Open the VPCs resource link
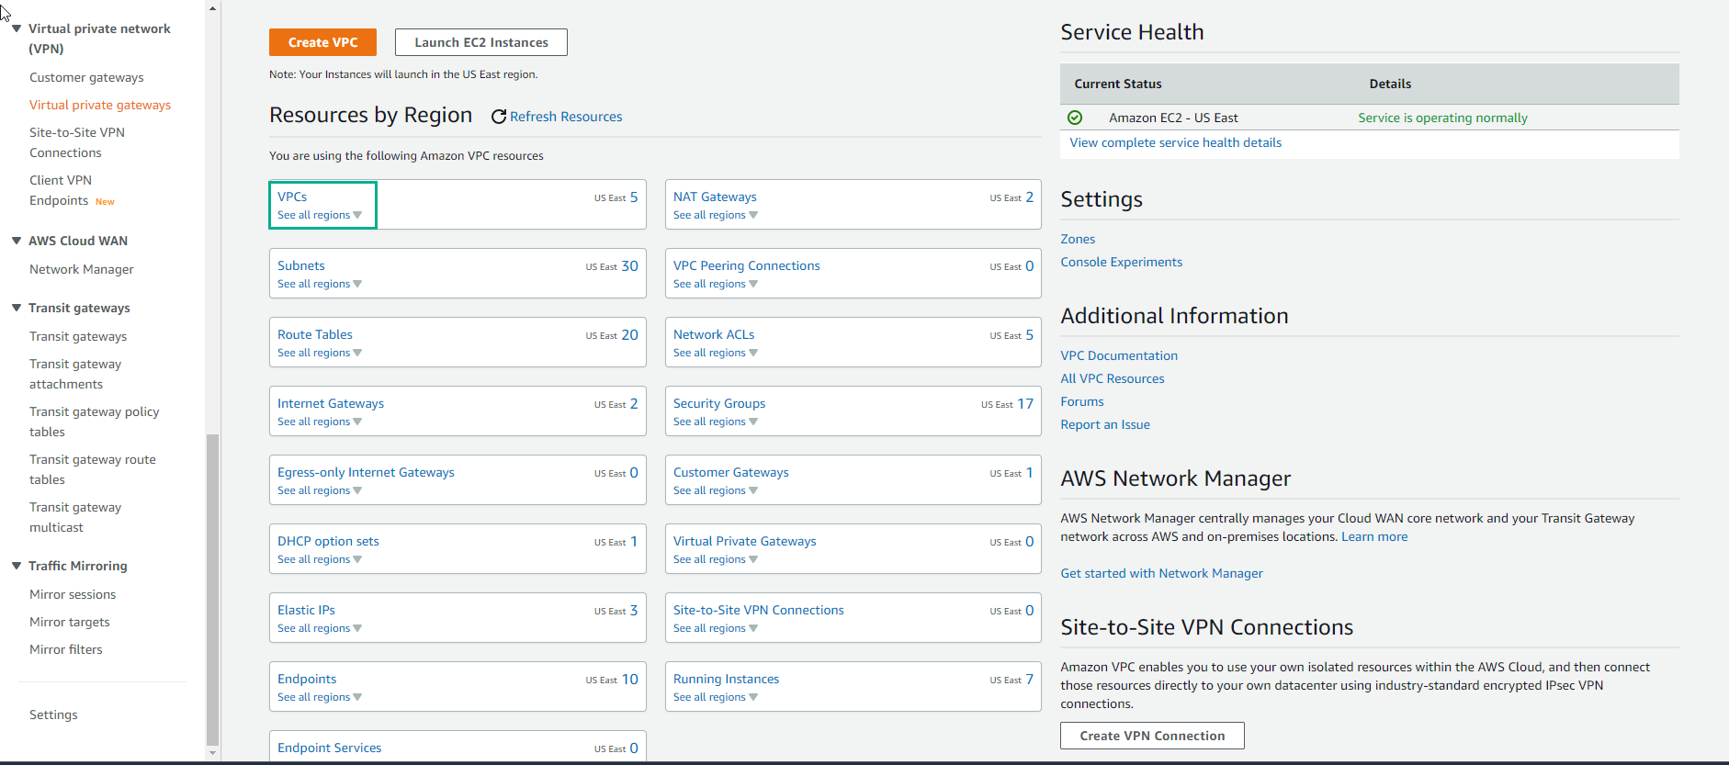The height and width of the screenshot is (765, 1729). tap(292, 197)
